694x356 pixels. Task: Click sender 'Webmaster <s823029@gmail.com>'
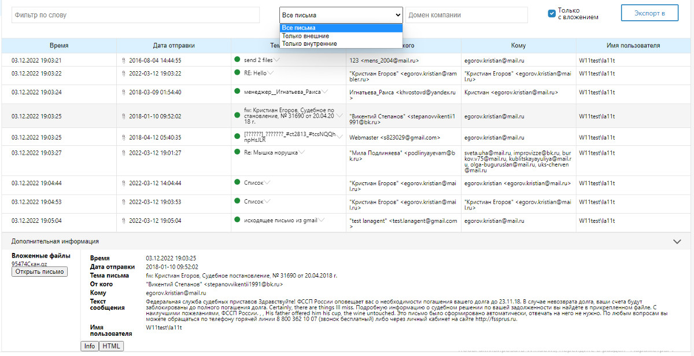pyautogui.click(x=395, y=138)
